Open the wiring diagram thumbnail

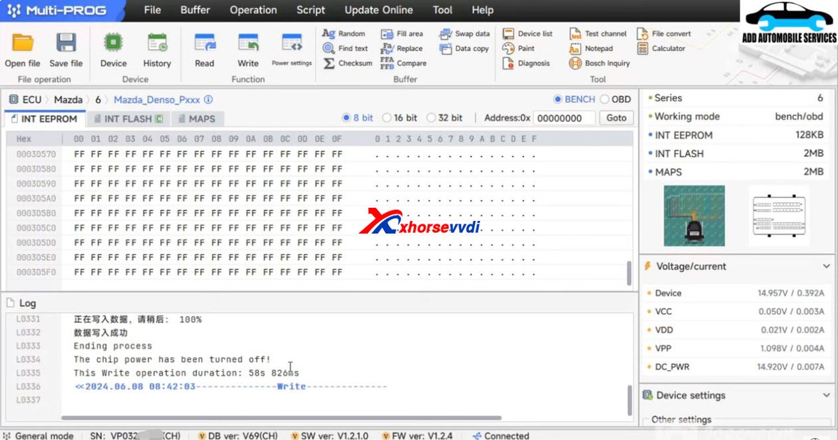pyautogui.click(x=693, y=215)
